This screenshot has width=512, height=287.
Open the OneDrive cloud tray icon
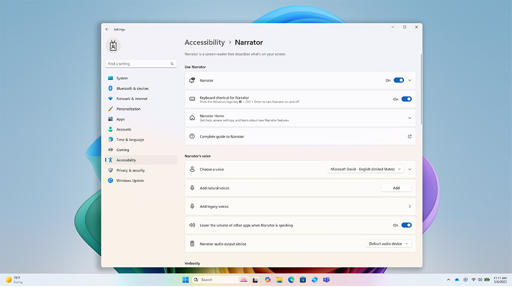pyautogui.click(x=457, y=280)
